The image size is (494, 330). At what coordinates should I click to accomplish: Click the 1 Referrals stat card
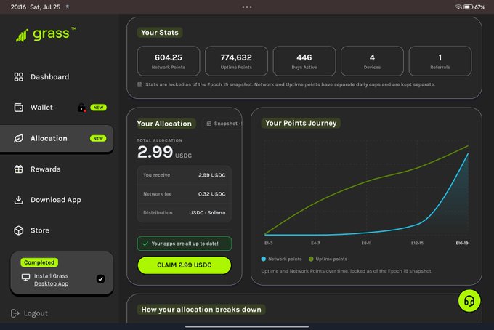pos(440,61)
